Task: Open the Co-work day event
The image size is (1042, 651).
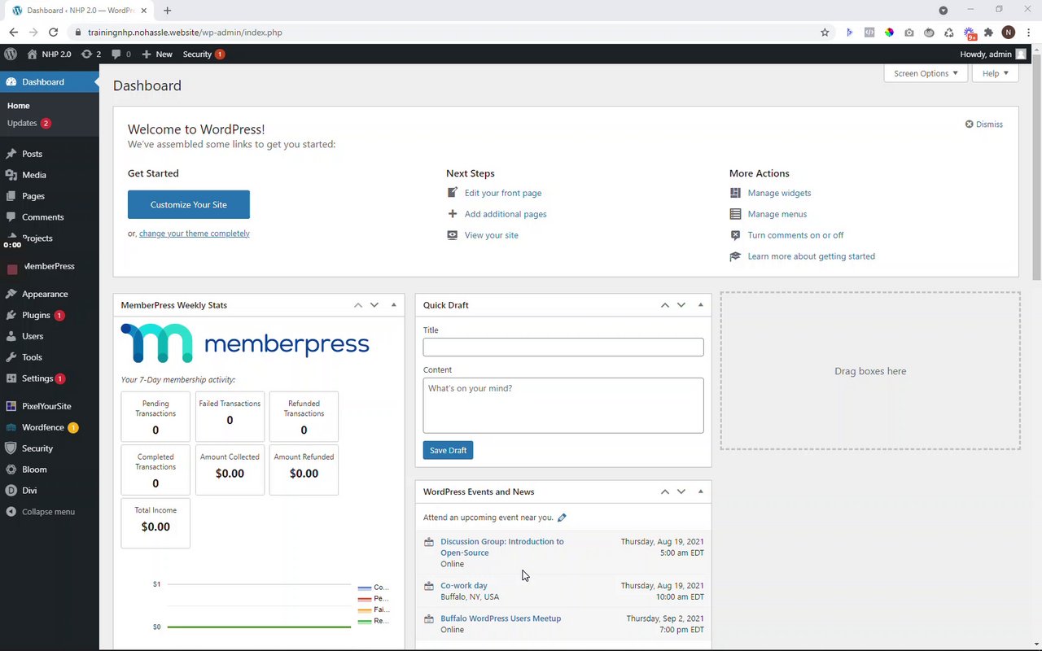Action: [x=464, y=586]
